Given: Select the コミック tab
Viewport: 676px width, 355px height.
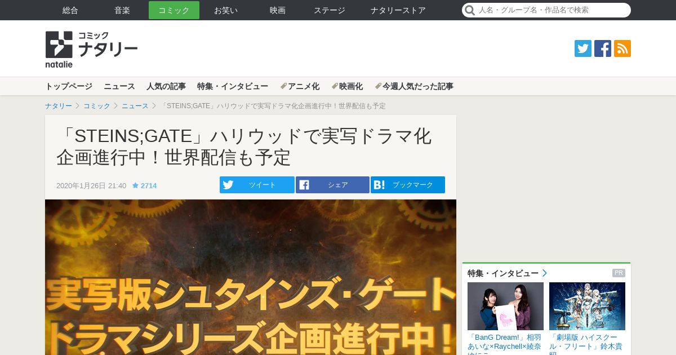Looking at the screenshot, I should [x=174, y=10].
